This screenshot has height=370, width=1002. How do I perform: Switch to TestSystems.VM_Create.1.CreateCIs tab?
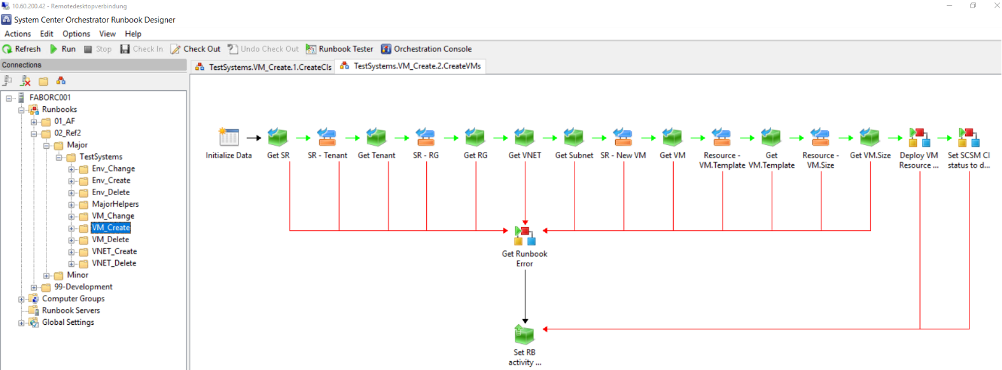click(x=263, y=67)
